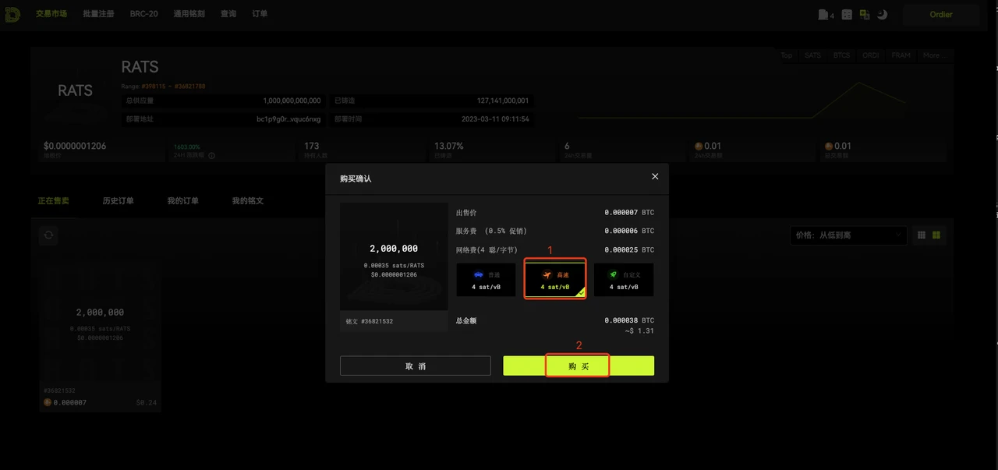Click the RATS token logo tile
The image size is (998, 470).
75,91
